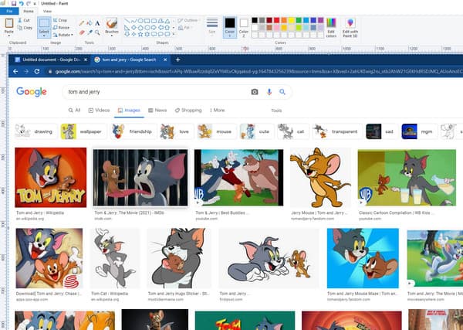
Task: Switch to the View ribbon tab
Action: pyautogui.click(x=47, y=12)
